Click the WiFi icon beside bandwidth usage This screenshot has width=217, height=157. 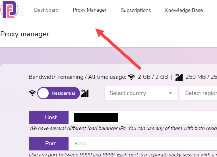tap(131, 77)
